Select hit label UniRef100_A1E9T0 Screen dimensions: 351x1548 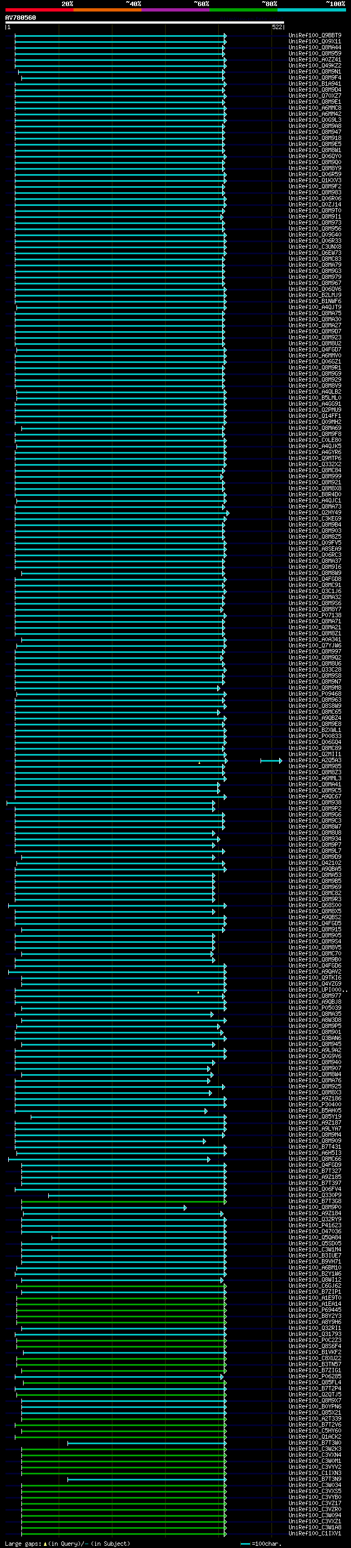pyautogui.click(x=315, y=1298)
